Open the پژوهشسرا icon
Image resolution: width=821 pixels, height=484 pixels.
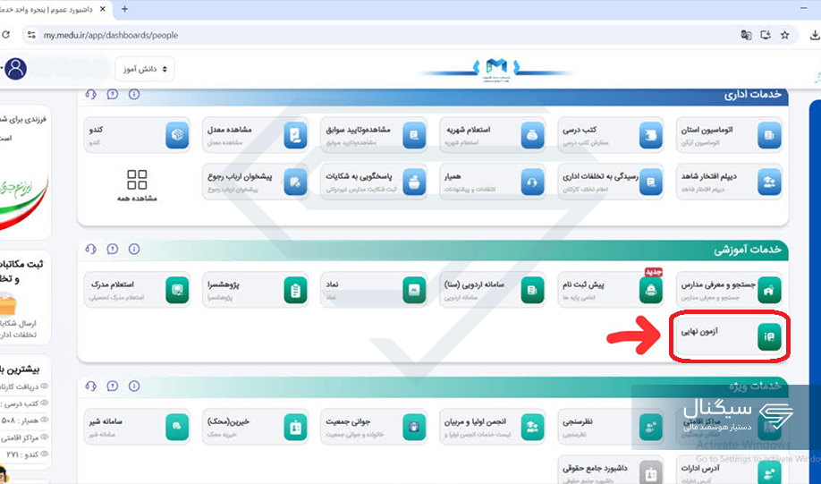295,290
